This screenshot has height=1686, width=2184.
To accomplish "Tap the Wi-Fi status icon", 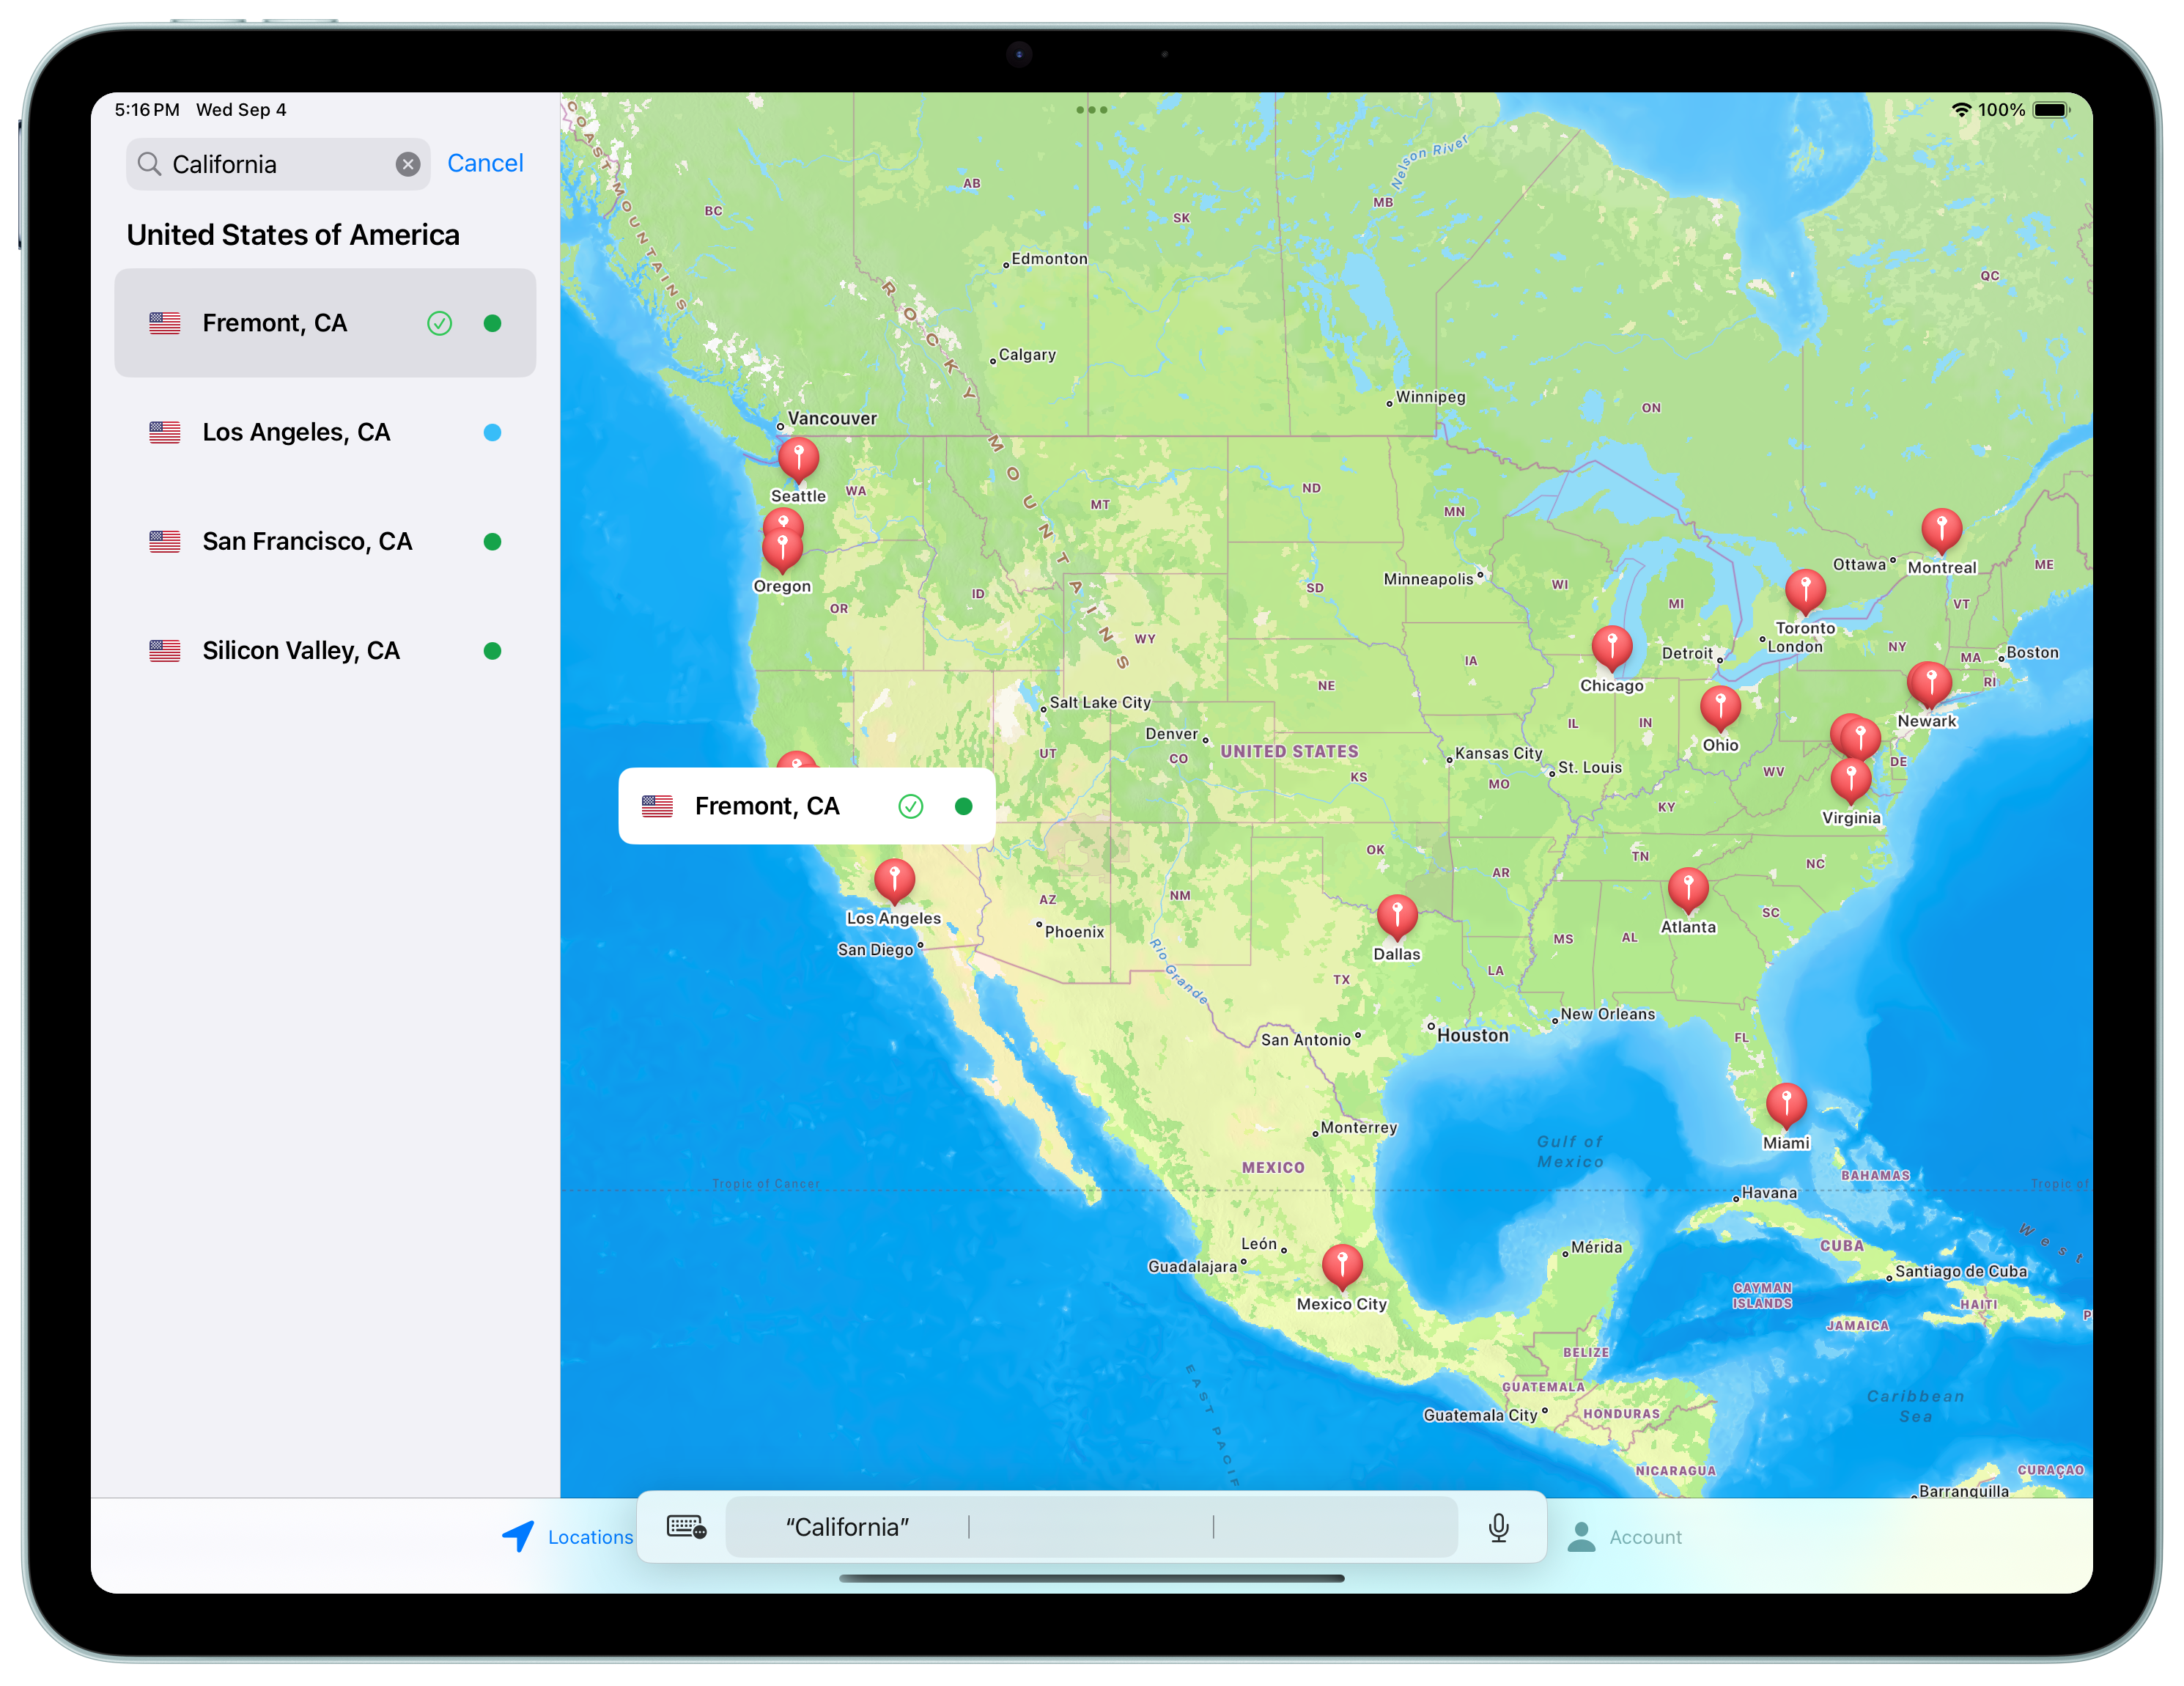I will pyautogui.click(x=1961, y=110).
